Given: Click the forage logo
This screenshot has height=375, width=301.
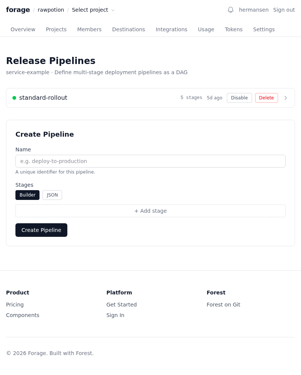Looking at the screenshot, I should click(x=18, y=10).
